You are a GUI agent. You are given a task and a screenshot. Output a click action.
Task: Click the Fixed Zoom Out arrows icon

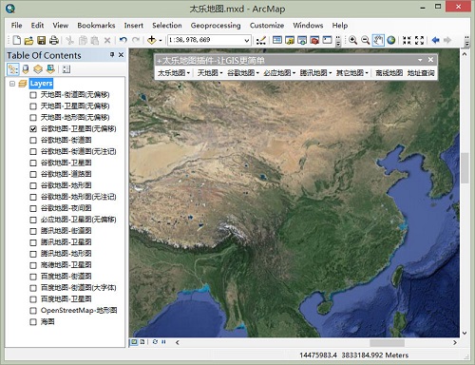(419, 40)
